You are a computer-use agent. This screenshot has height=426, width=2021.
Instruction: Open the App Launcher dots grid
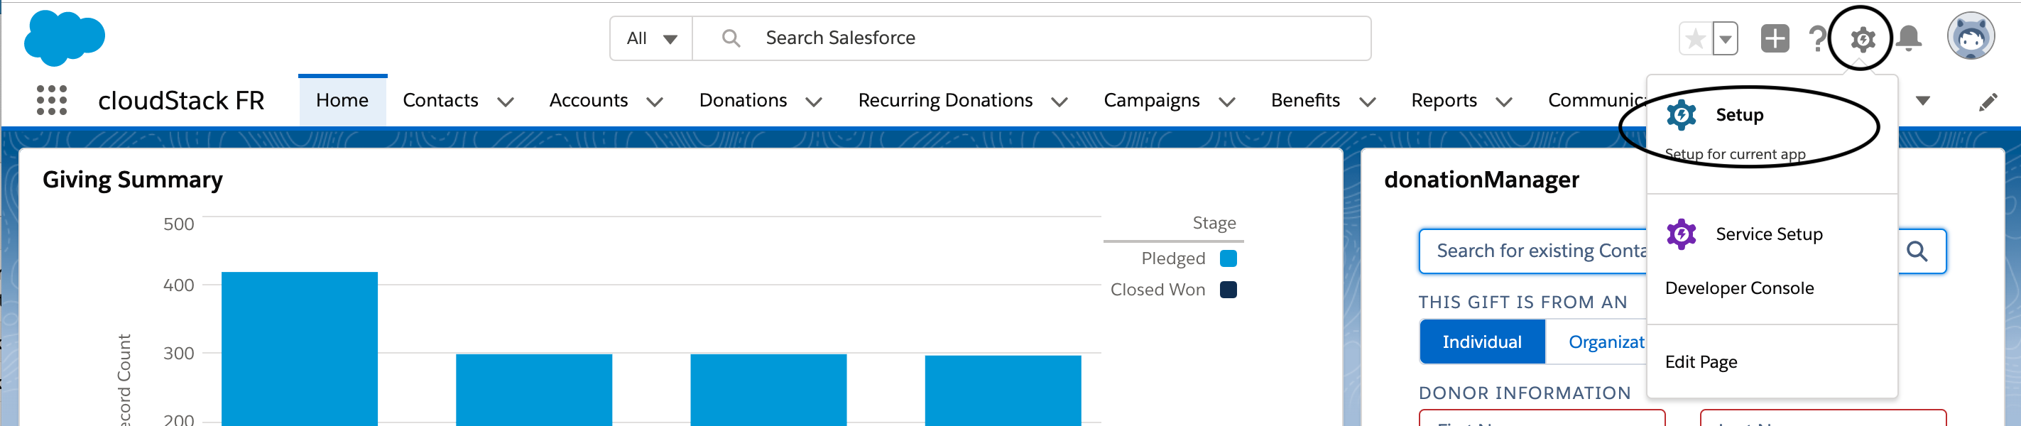tap(52, 100)
